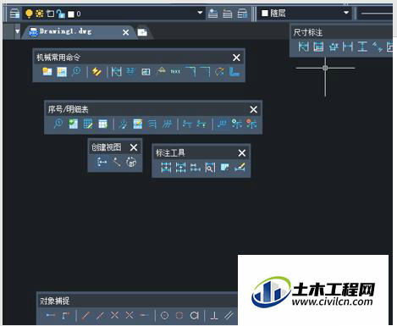Click the green balloon align icon in 序号/明细表

point(236,124)
